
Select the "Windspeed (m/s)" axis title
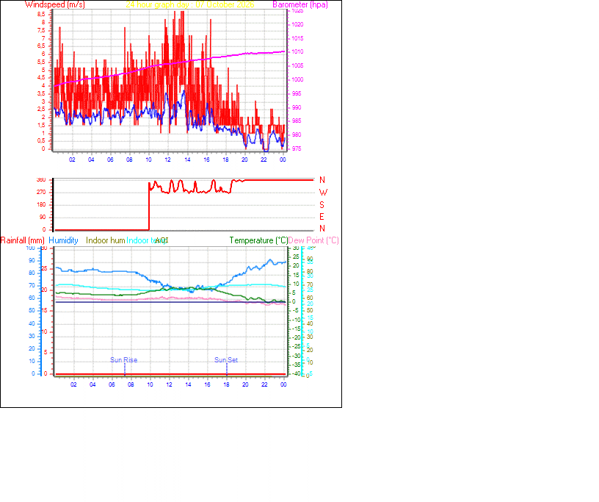tap(55, 4)
